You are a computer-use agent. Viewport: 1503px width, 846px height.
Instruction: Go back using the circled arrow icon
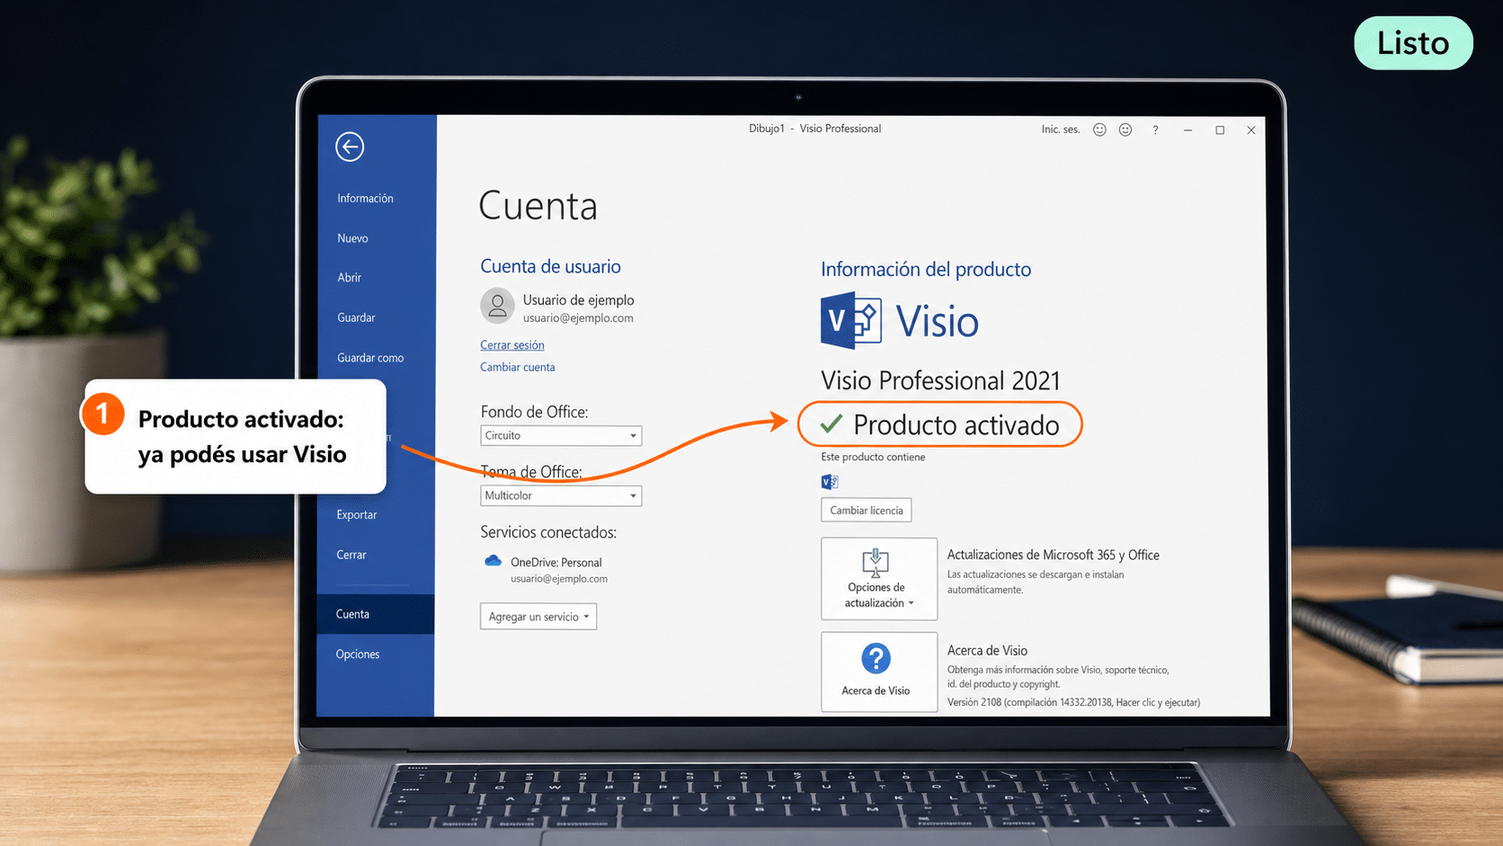350,147
